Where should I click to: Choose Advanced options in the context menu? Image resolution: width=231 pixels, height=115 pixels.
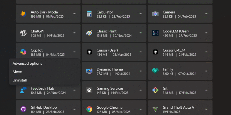tap(44, 64)
